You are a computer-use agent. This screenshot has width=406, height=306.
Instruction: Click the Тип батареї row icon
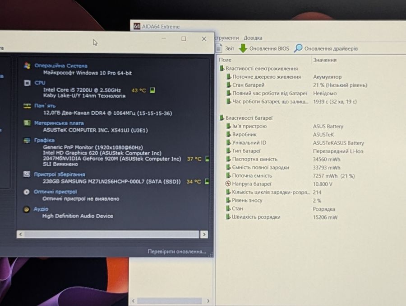[228, 151]
